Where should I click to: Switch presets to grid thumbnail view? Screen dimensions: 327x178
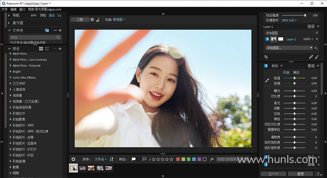[x=41, y=49]
